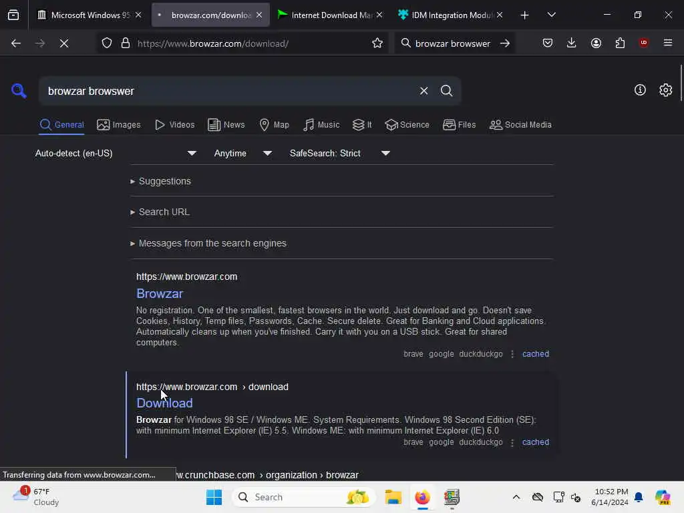Viewport: 684px width, 513px height.
Task: Run the search with the magnifier button
Action: [446, 91]
